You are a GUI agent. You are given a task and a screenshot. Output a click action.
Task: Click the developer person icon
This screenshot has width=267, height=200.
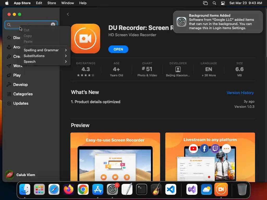coord(178,69)
